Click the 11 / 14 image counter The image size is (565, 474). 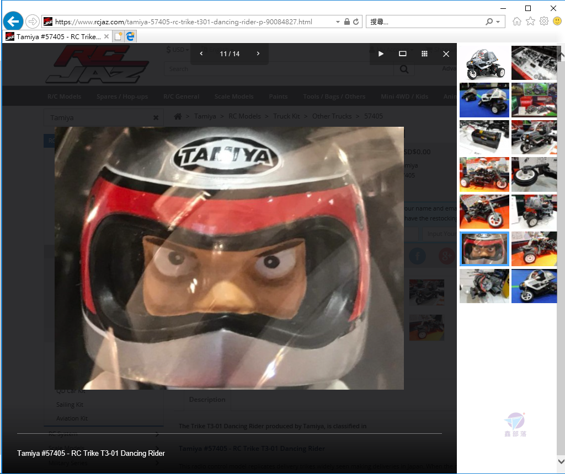coord(230,53)
